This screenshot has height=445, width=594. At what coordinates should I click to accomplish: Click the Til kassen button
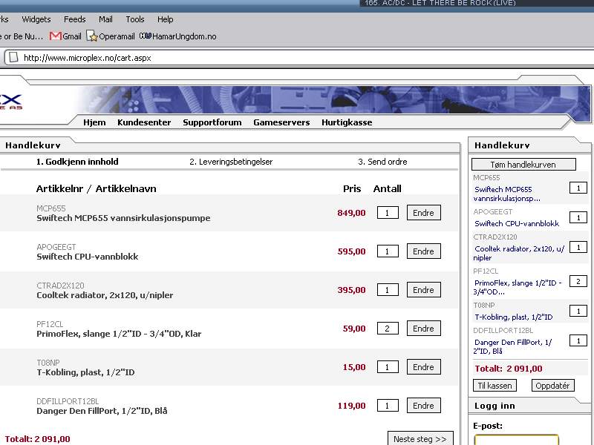tap(495, 386)
